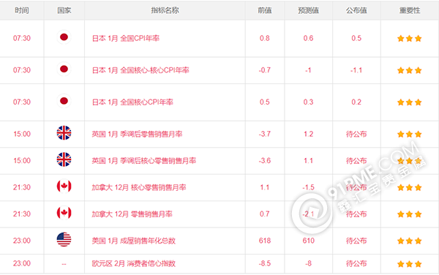Click Japan flag beside 全国核心-核心CPI年率

(64, 69)
